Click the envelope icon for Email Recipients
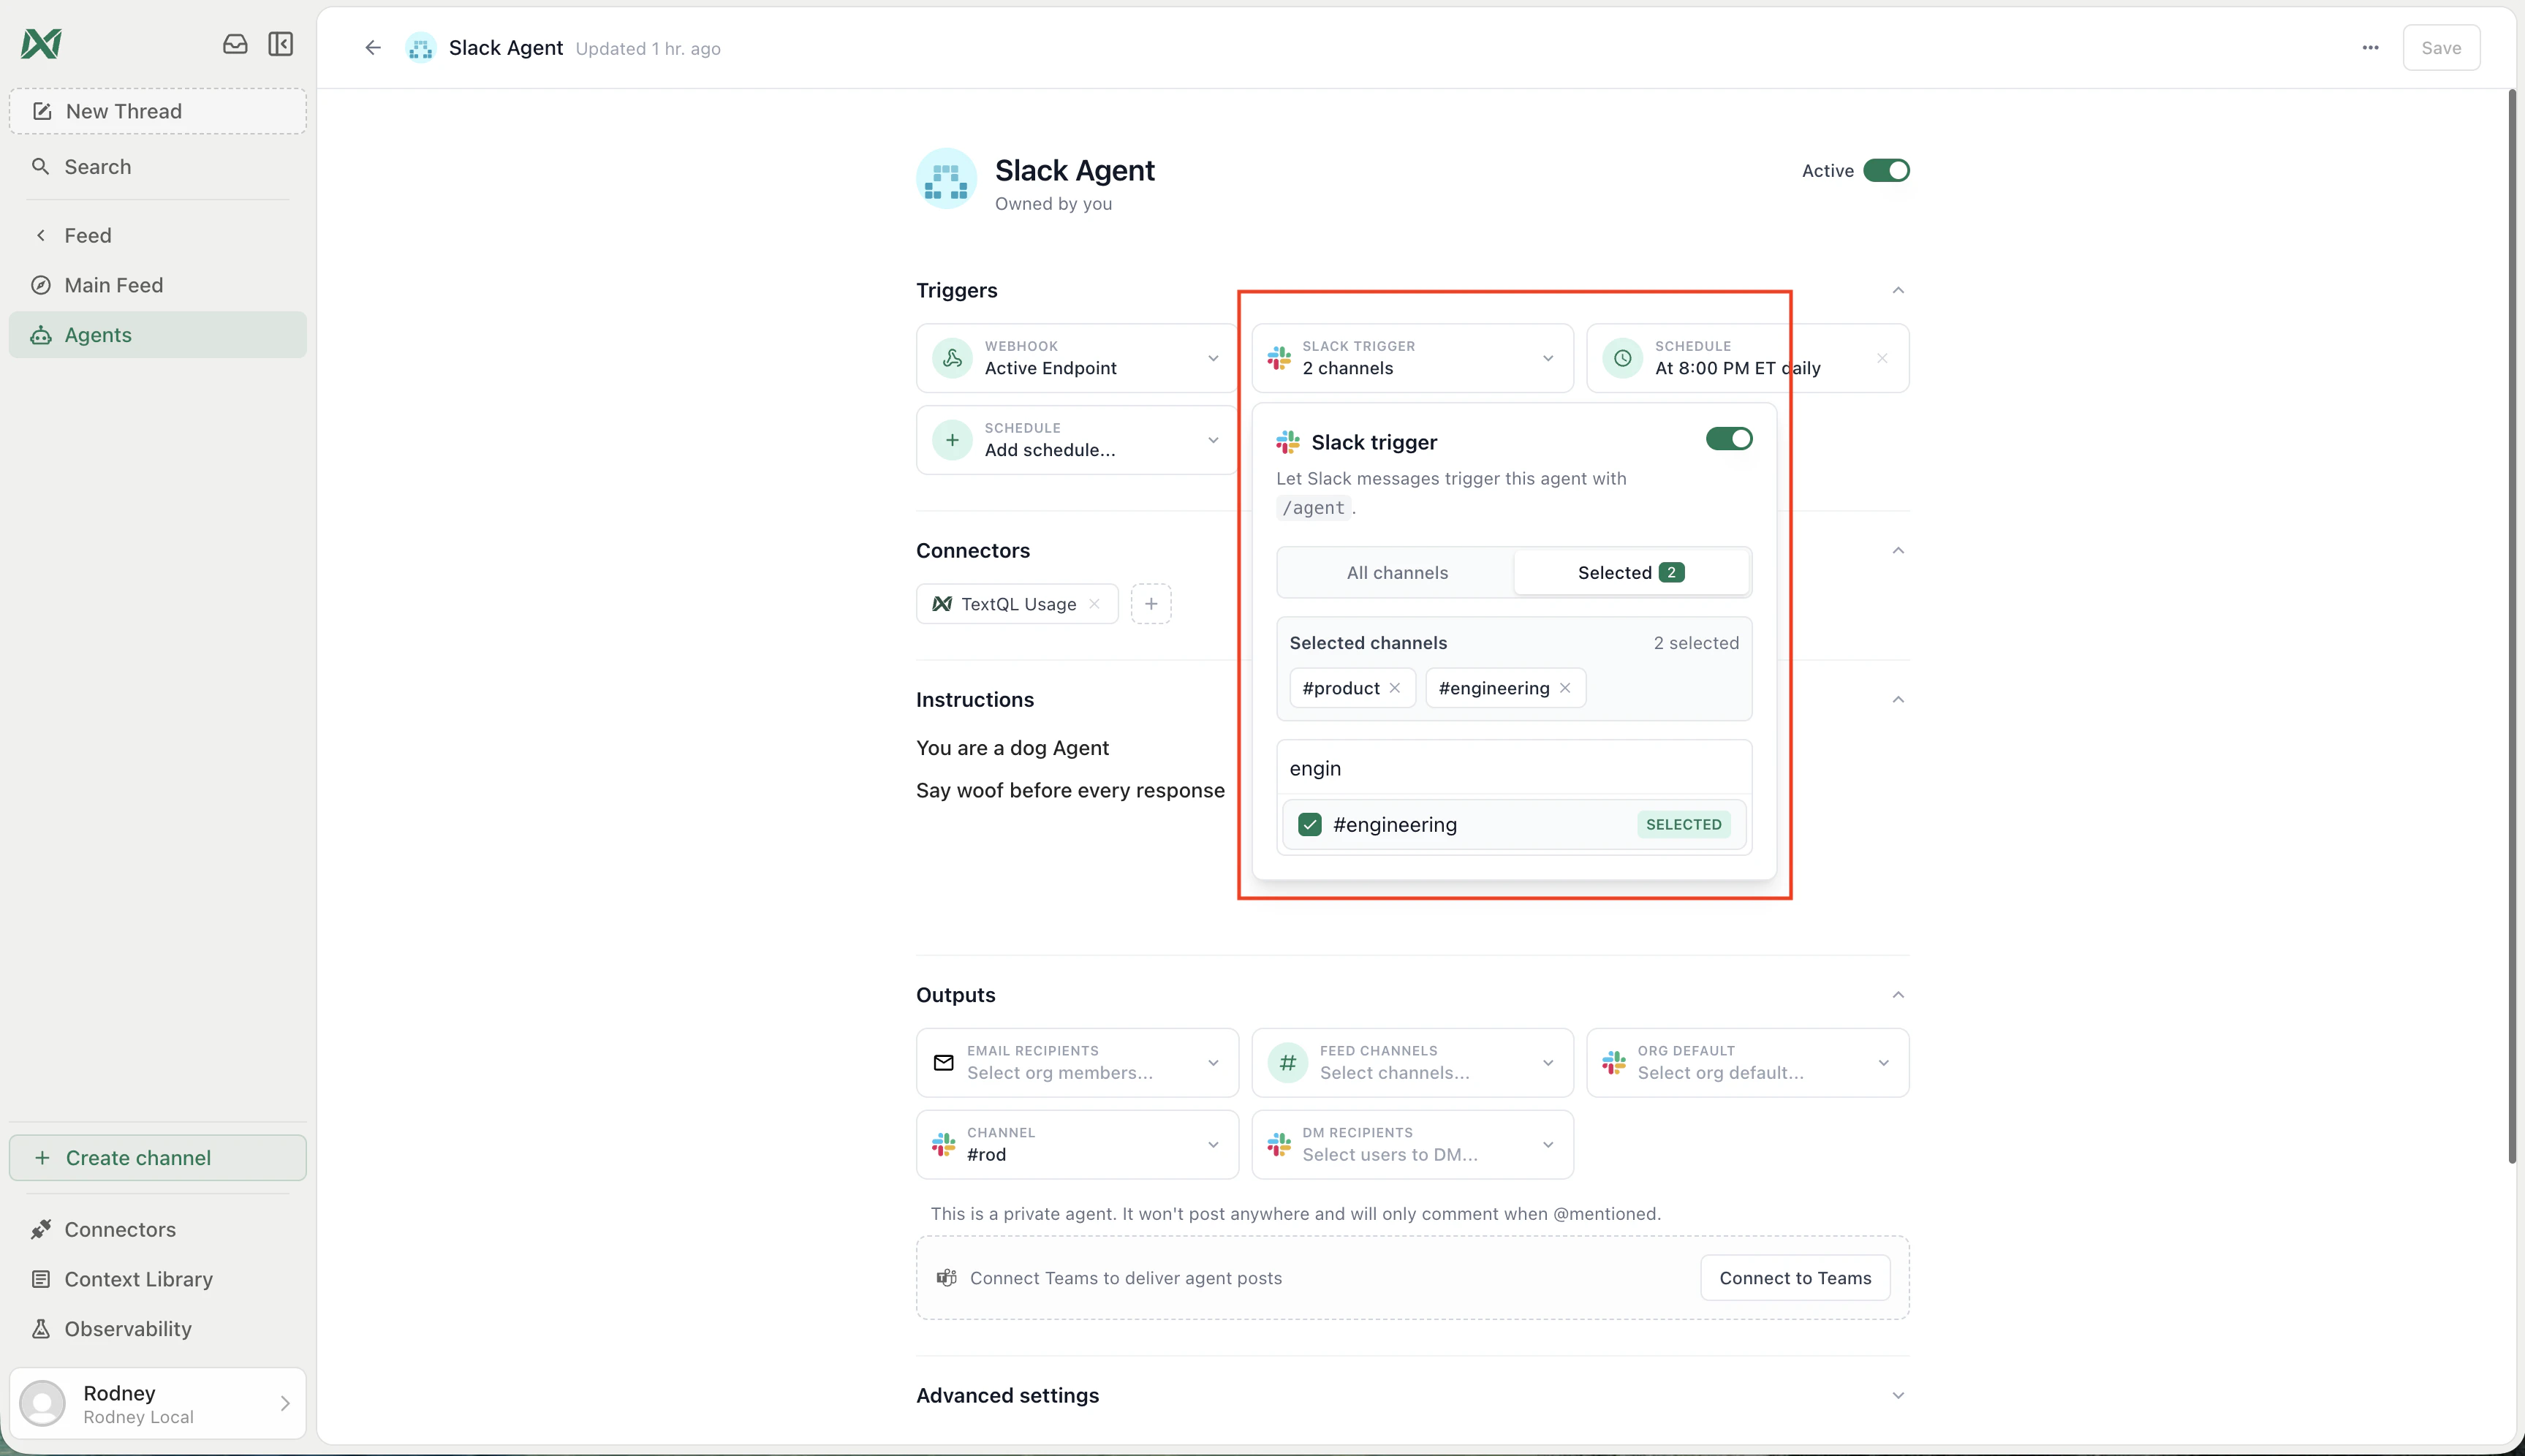 pos(943,1062)
